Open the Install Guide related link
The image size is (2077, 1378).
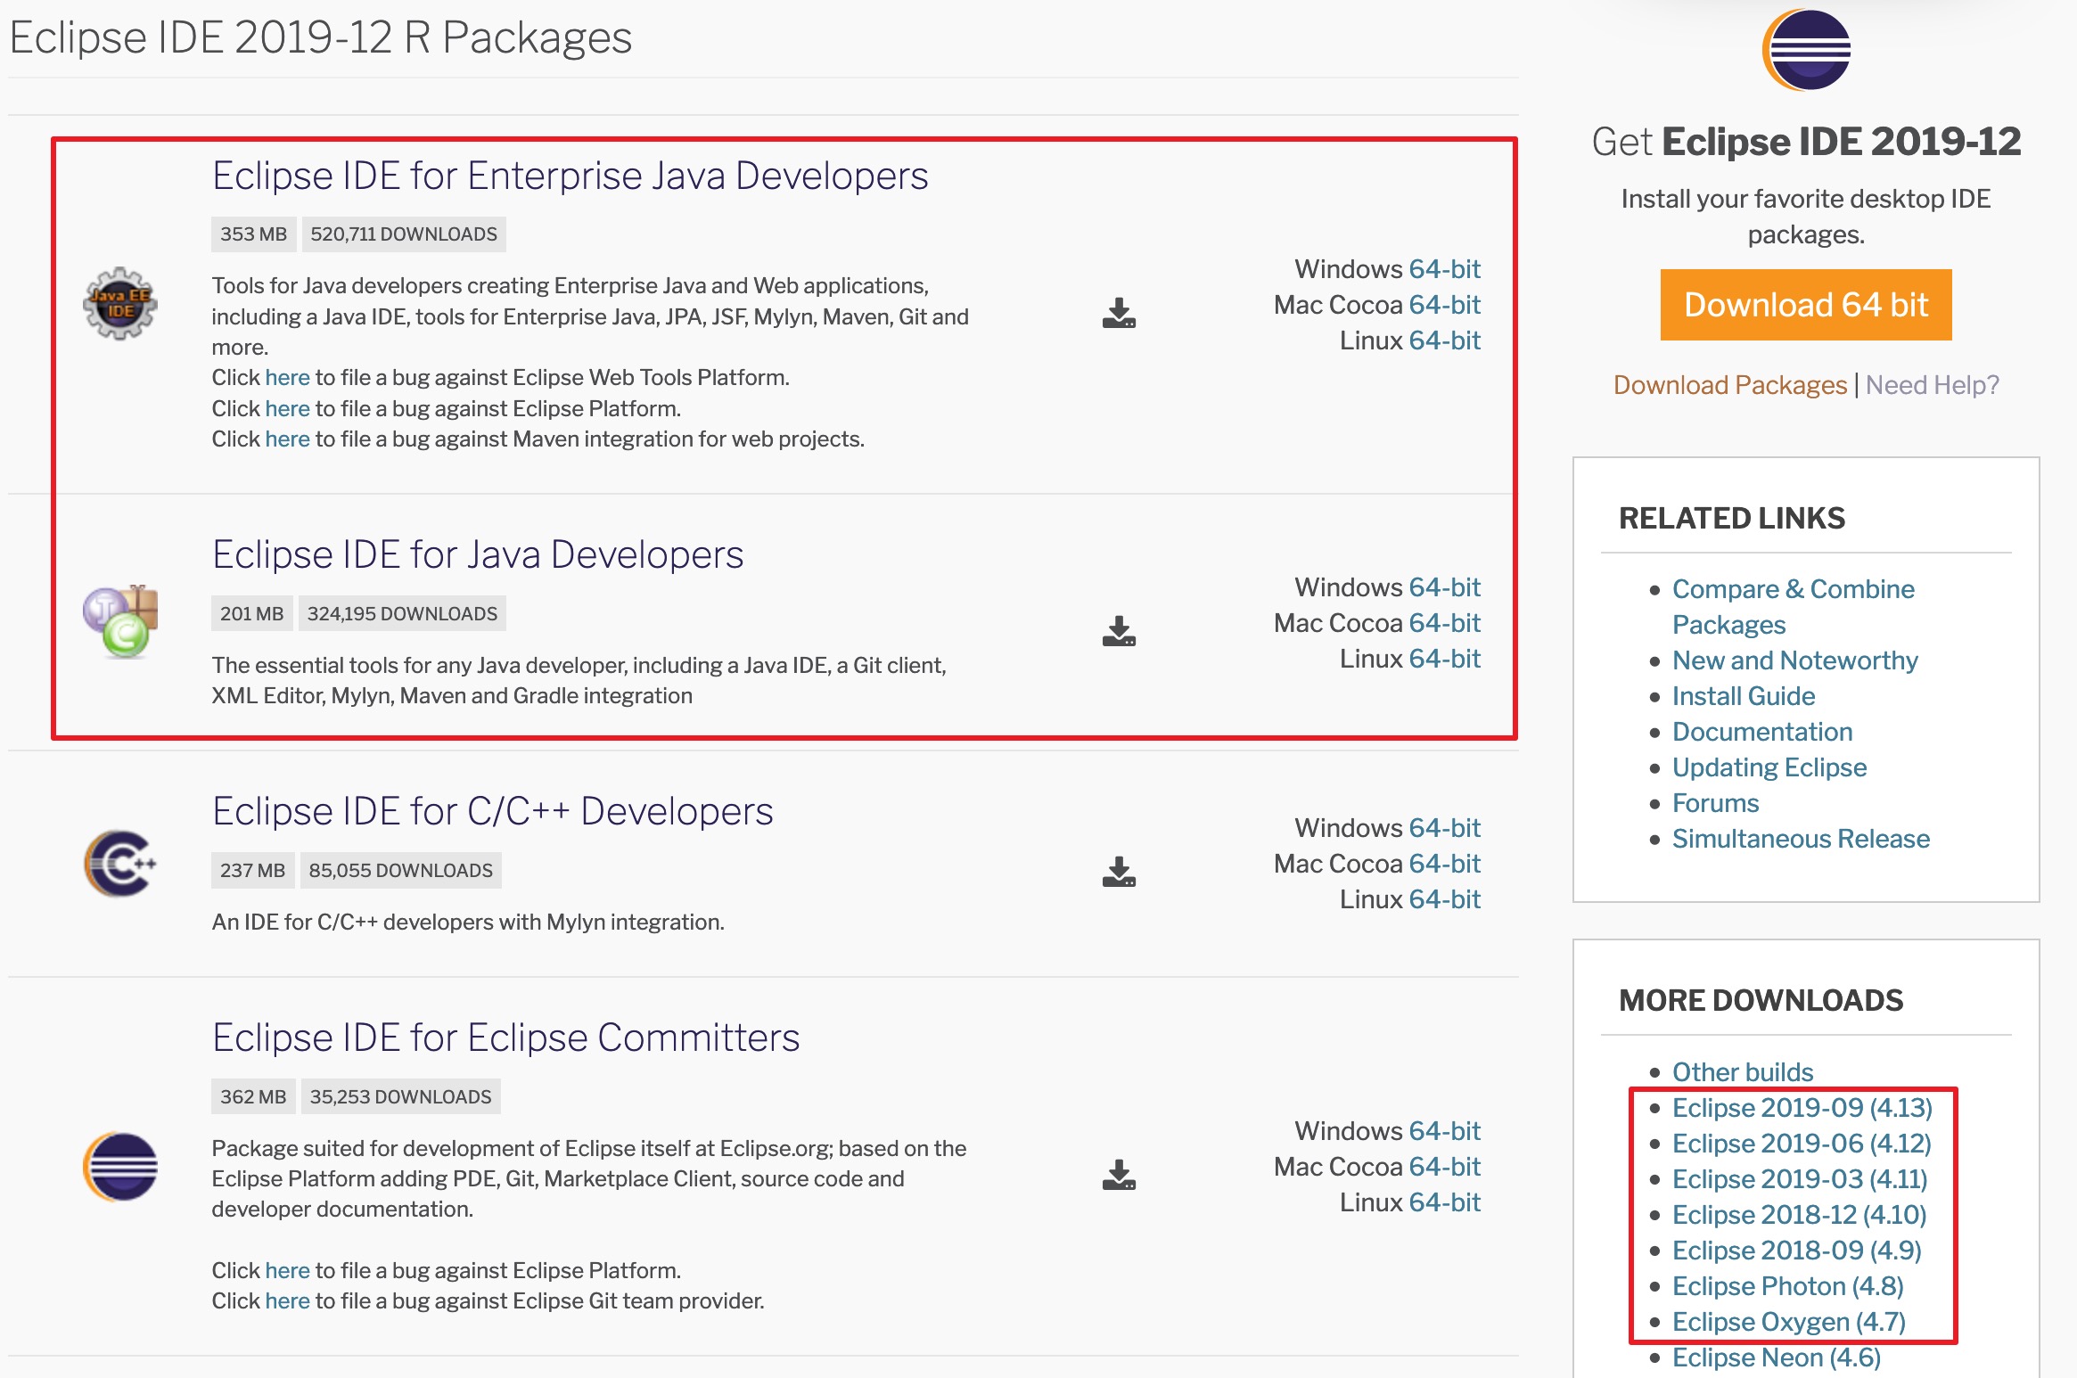click(x=1743, y=696)
